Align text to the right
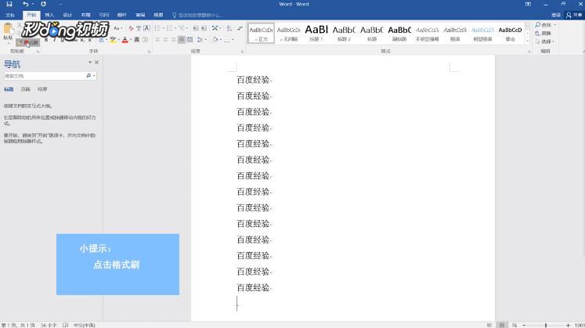Screen dimensions: 585x328 pos(174,39)
